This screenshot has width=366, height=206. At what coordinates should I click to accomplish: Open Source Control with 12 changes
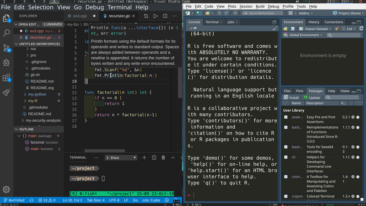click(6, 48)
